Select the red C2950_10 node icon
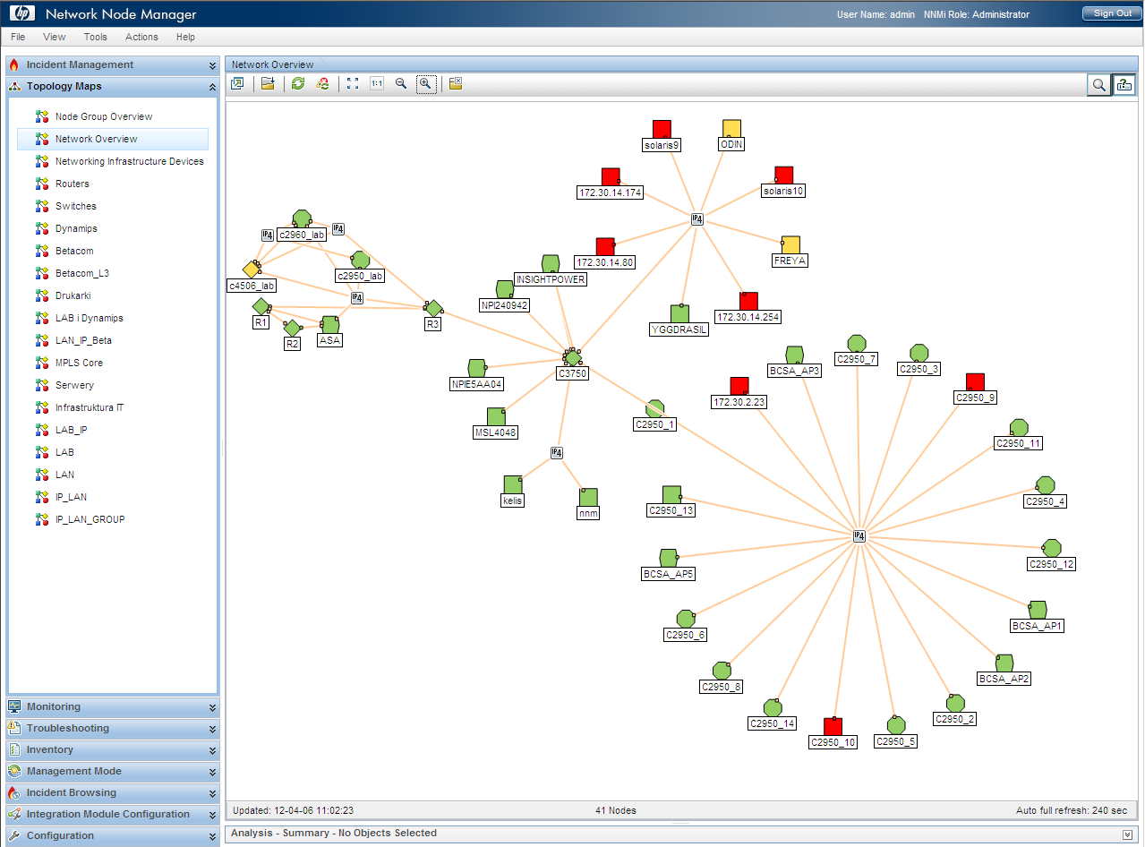The height and width of the screenshot is (847, 1145). [x=833, y=727]
